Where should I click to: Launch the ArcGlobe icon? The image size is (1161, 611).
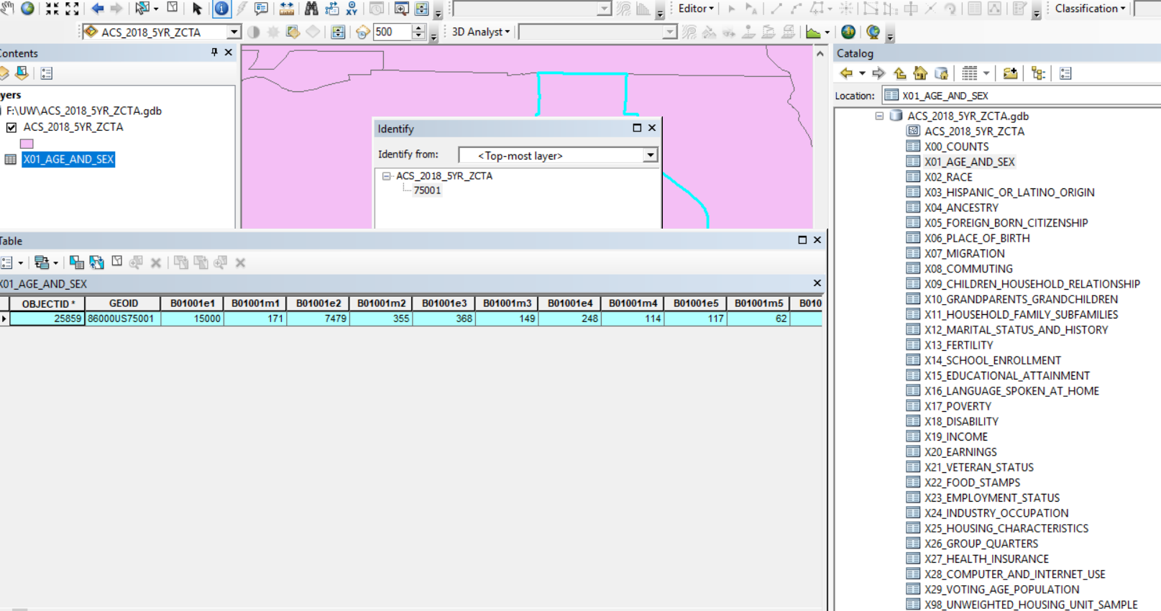coord(873,32)
